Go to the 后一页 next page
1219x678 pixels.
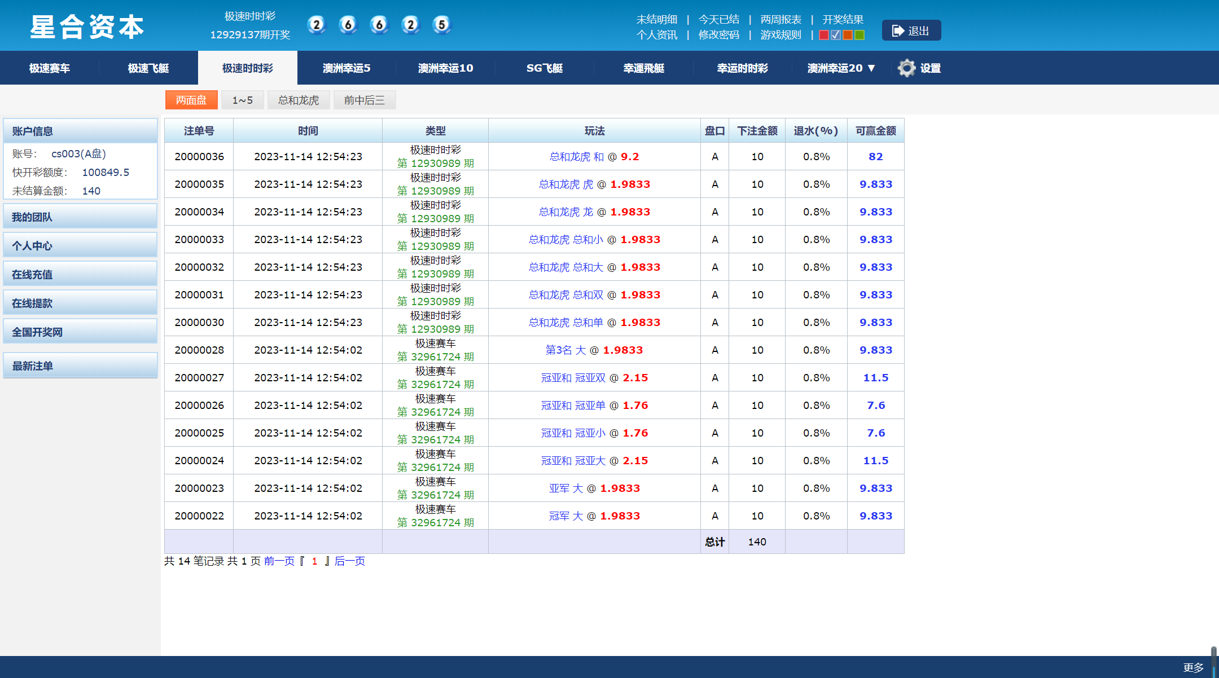350,561
